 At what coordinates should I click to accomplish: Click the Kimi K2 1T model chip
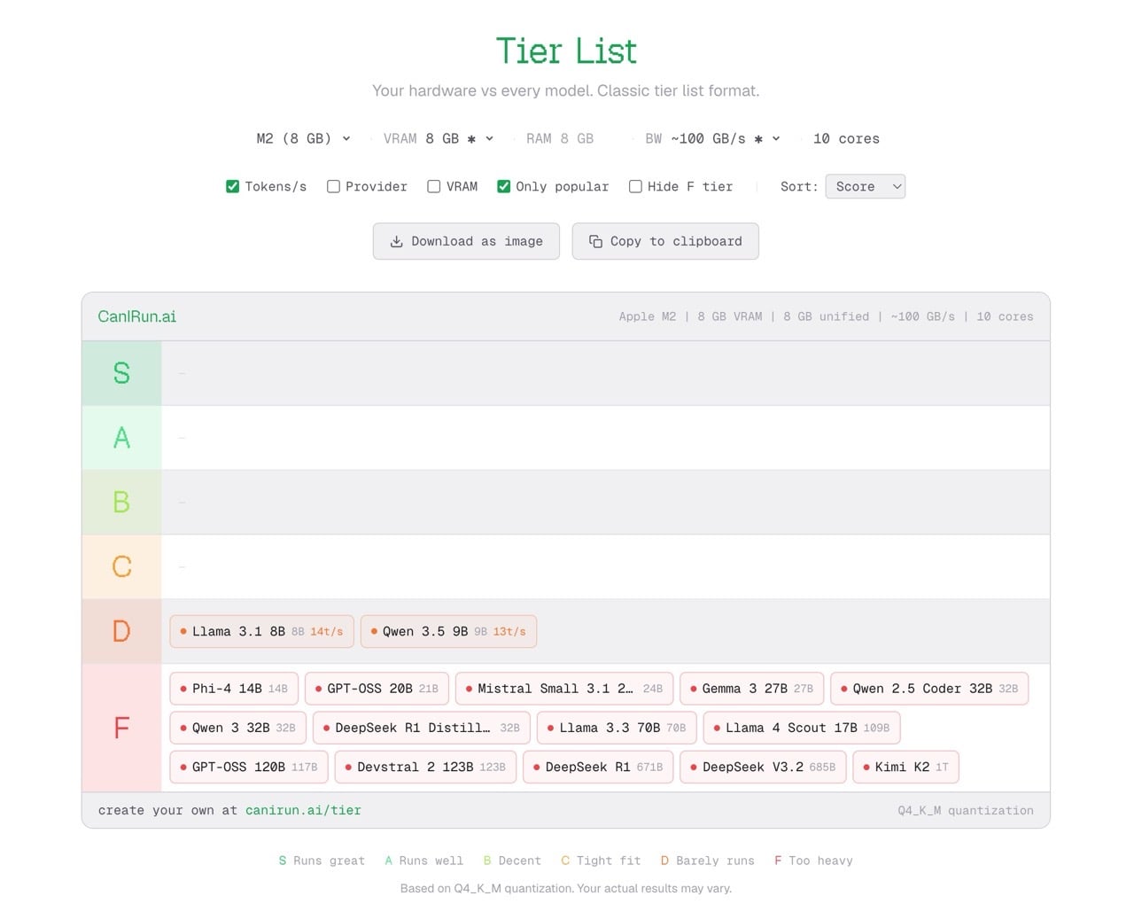pyautogui.click(x=905, y=767)
